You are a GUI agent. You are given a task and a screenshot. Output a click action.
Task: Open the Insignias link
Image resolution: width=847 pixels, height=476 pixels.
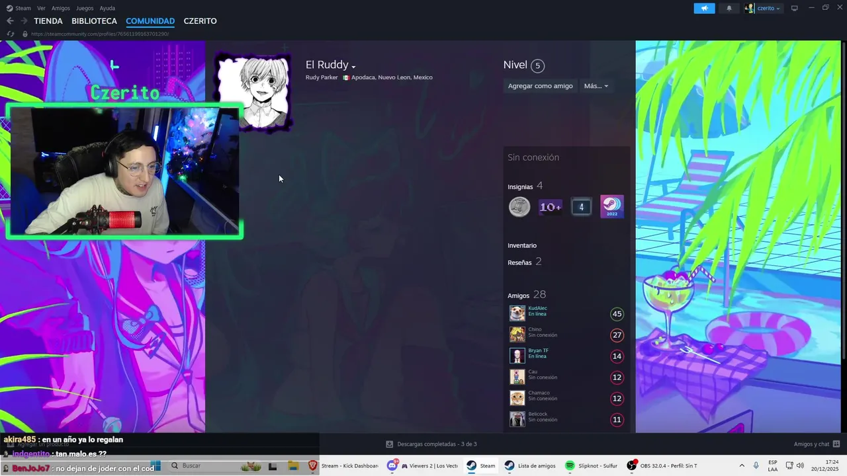coord(520,187)
